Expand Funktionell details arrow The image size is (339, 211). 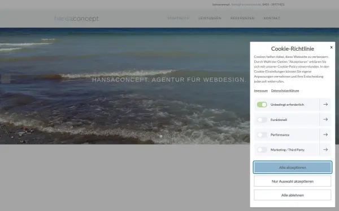point(325,119)
